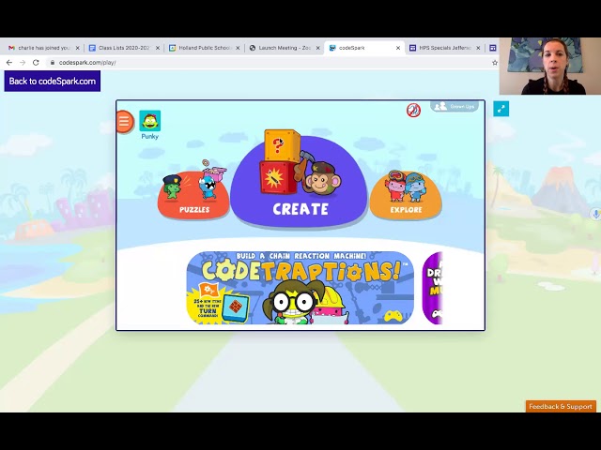Click the presenter webcam video
Image resolution: width=601 pixels, height=450 pixels.
(x=550, y=67)
